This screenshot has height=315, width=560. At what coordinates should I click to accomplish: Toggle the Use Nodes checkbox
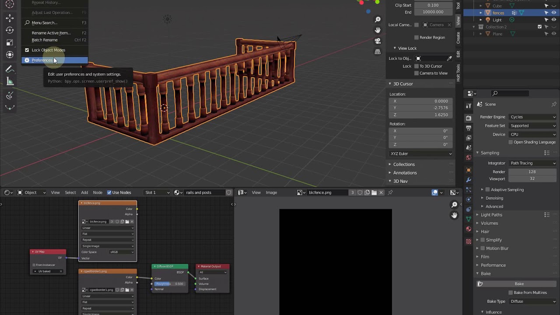point(109,192)
